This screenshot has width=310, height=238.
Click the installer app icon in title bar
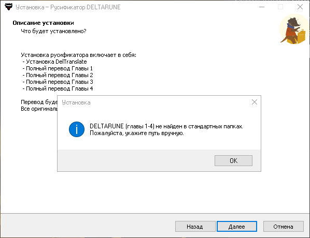[8, 7]
